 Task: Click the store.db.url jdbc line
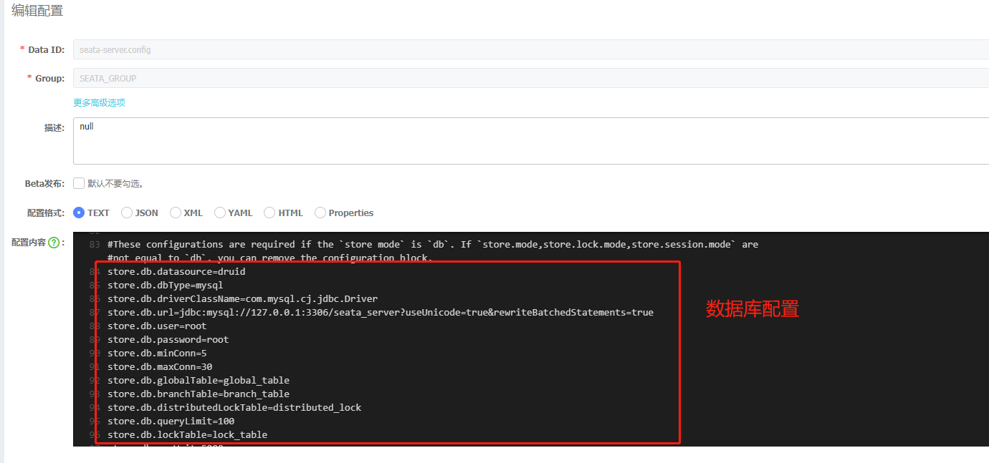pos(380,312)
